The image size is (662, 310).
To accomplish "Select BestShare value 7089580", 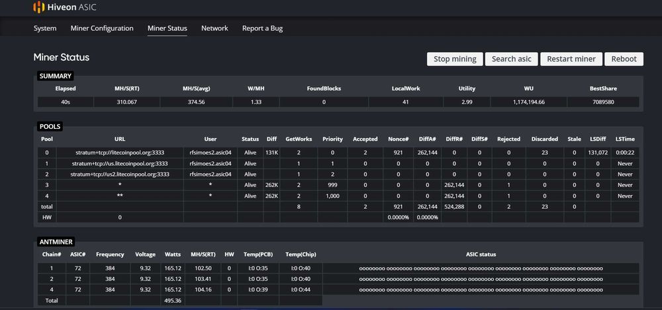I will coord(603,102).
